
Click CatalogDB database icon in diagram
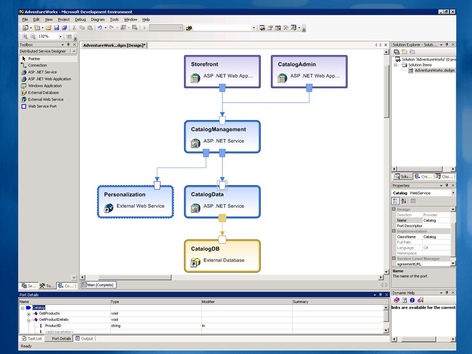click(x=195, y=263)
